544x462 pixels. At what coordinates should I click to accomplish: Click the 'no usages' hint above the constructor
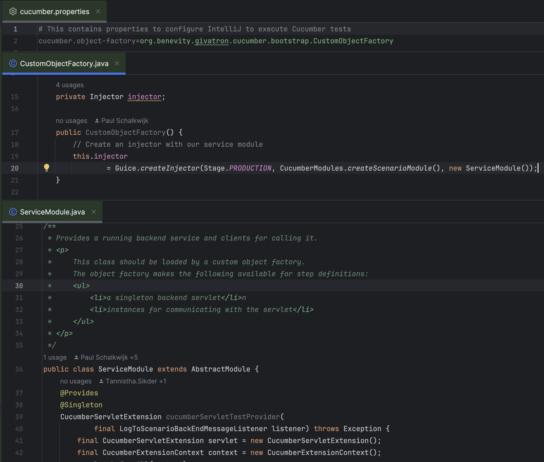click(72, 121)
